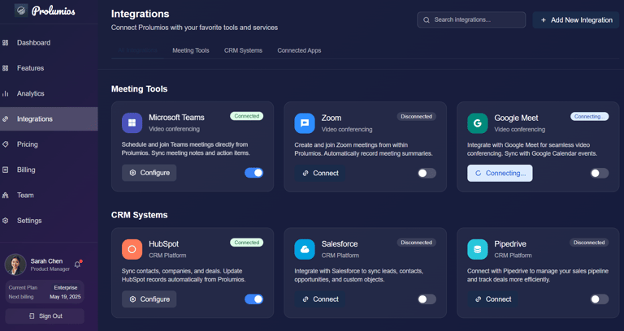Viewport: 624px width, 331px height.
Task: Toggle the Google Meet switch
Action: click(x=600, y=174)
